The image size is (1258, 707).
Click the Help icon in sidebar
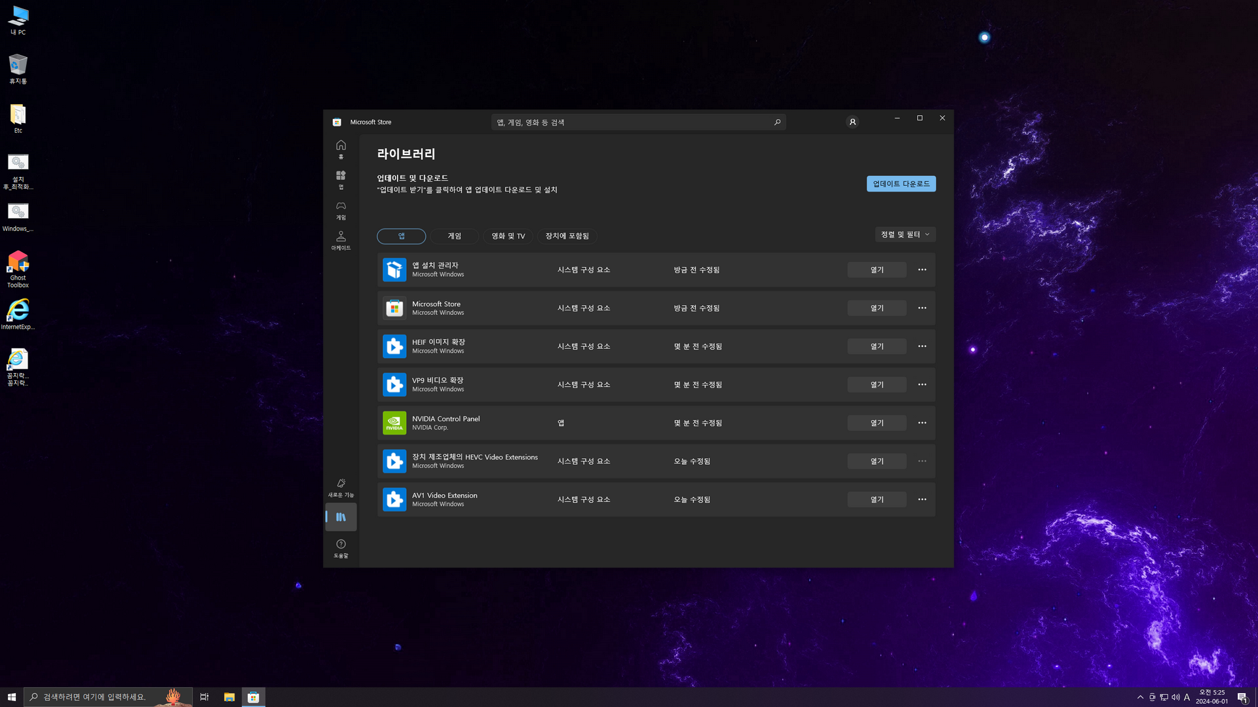(341, 548)
